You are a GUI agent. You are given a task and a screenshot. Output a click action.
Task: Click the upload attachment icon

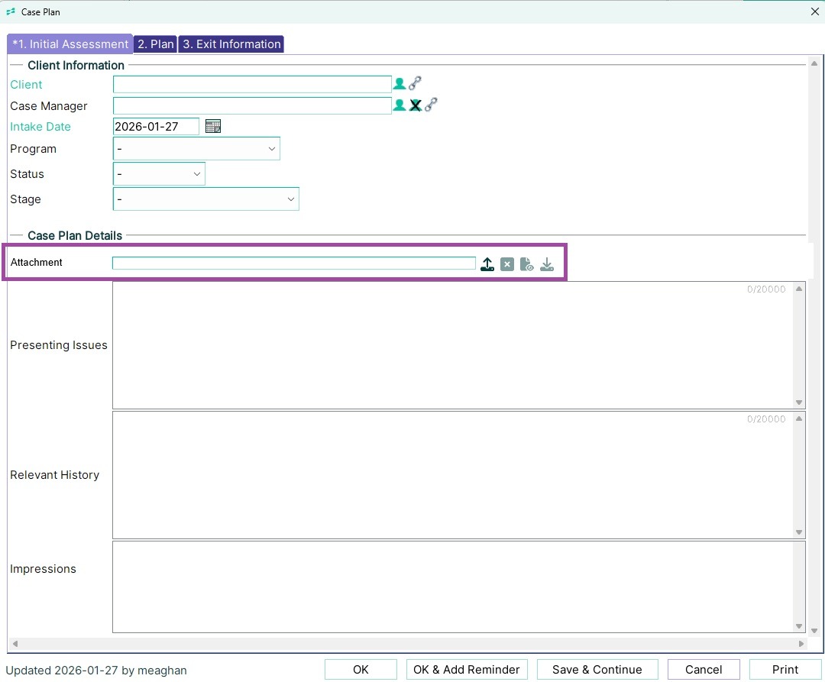tap(487, 264)
